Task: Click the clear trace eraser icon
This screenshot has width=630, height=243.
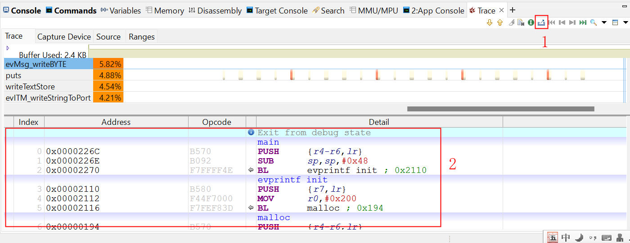Action: tap(511, 22)
